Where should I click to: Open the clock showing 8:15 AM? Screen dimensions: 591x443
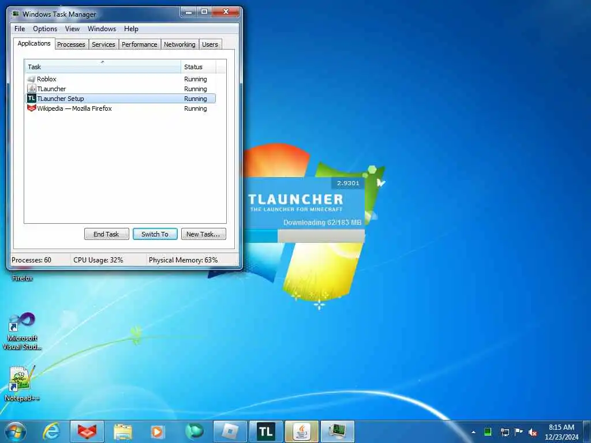click(x=561, y=431)
